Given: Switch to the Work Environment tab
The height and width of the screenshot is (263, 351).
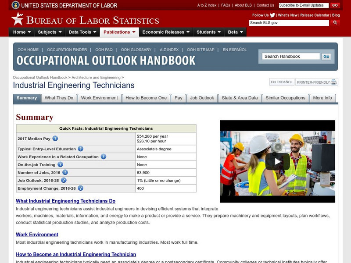Looking at the screenshot, I should coord(100,98).
